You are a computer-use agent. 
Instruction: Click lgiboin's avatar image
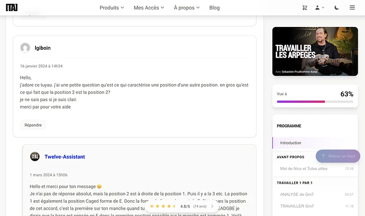pyautogui.click(x=25, y=48)
